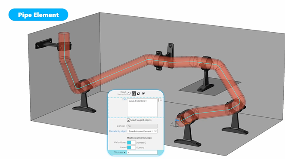Click the dimension value 4 near pipe end
Image resolution: width=285 pixels, height=159 pixels.
[172, 123]
